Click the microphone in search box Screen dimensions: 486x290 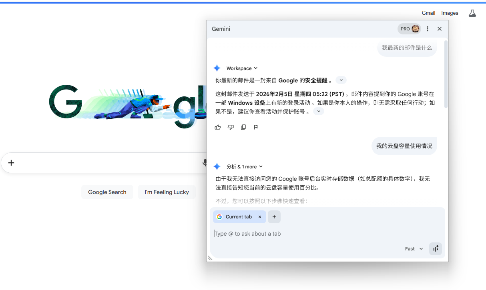click(x=205, y=162)
